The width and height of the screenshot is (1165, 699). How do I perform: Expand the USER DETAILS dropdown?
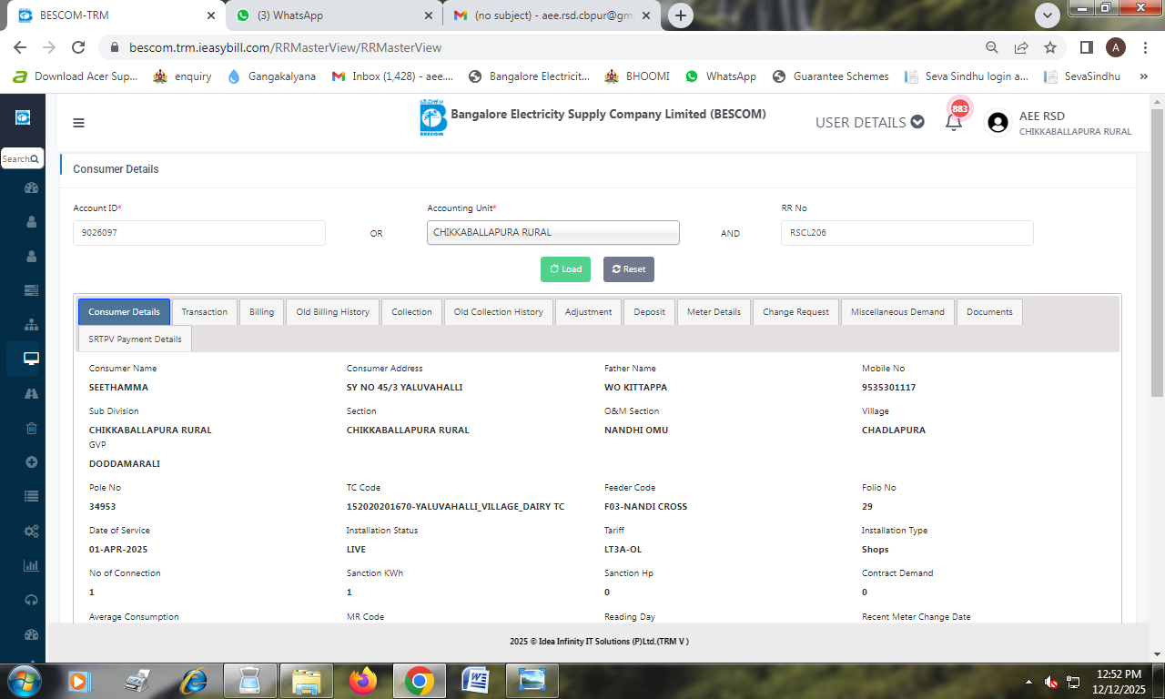[x=869, y=122]
